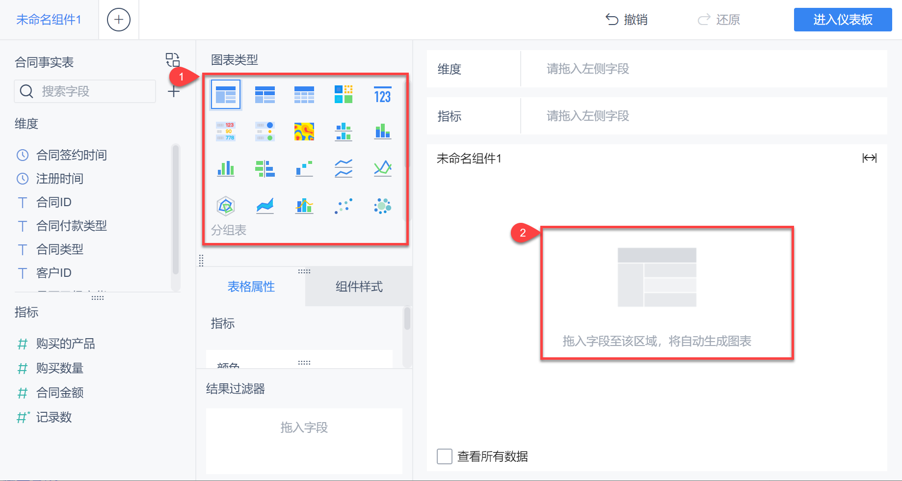Choose the comparison horizontal bar chart icon
This screenshot has height=481, width=902.
(x=265, y=168)
